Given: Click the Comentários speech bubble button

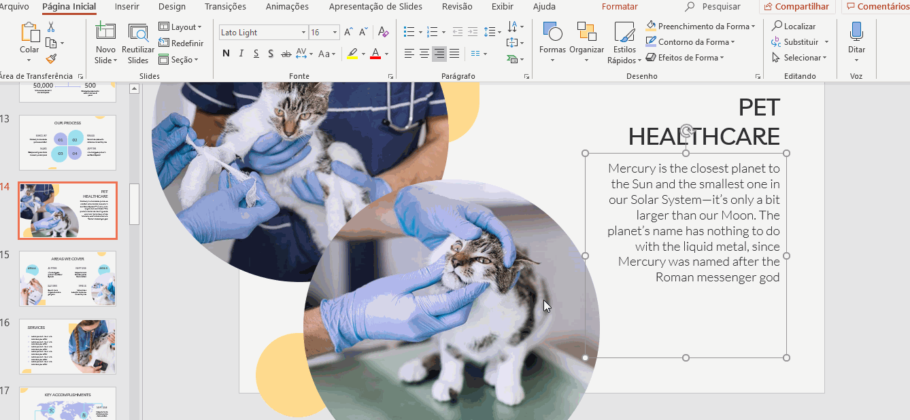Looking at the screenshot, I should (x=877, y=7).
